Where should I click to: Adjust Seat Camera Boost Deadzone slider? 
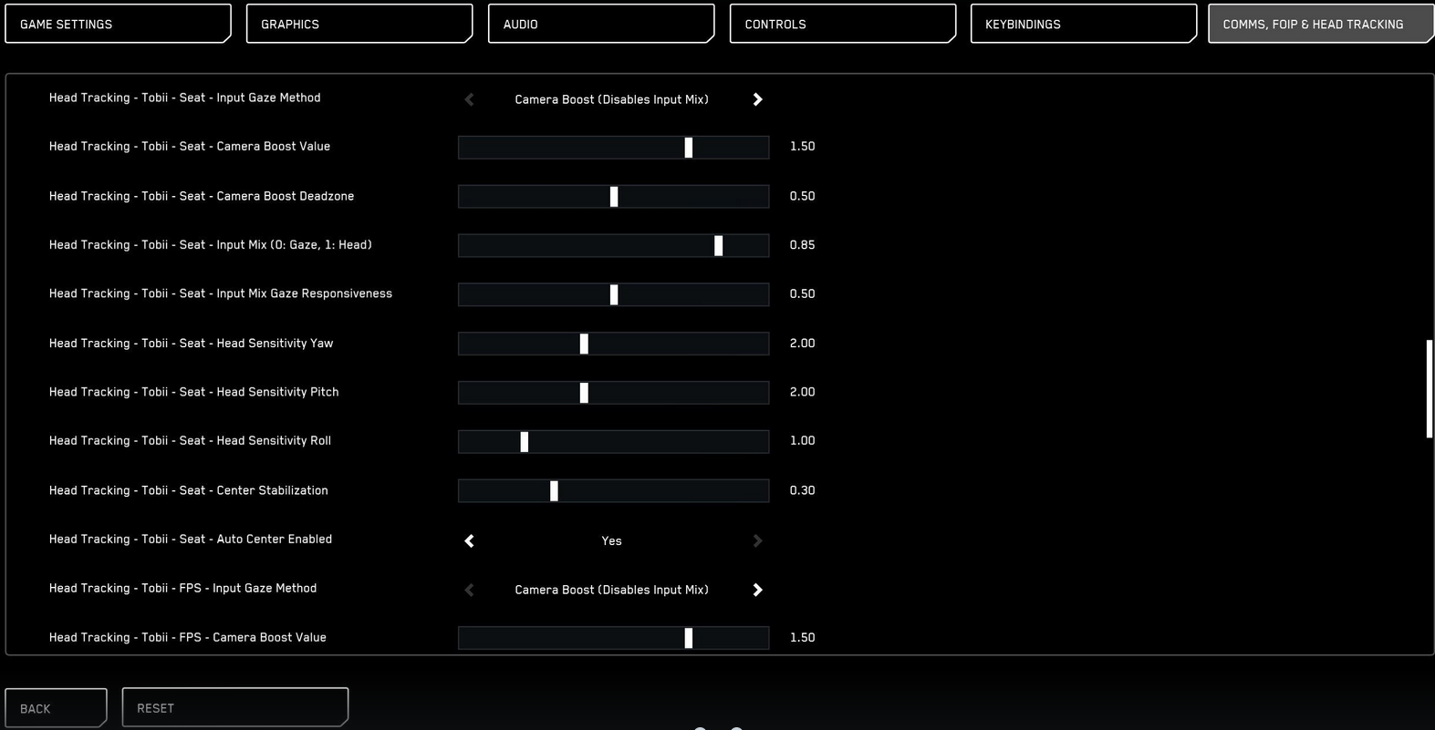[x=613, y=196]
